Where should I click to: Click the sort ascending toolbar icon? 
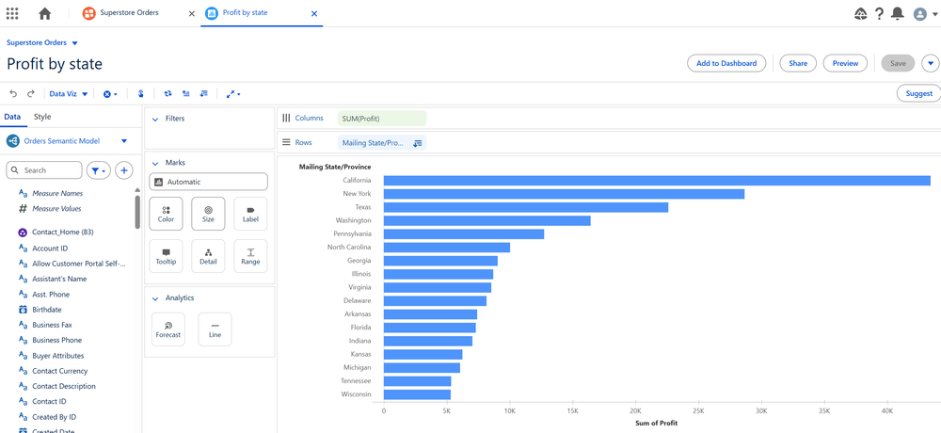tap(186, 94)
